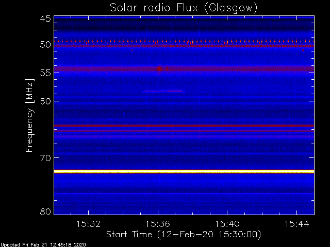Click the 45 frequency tick label
The height and width of the screenshot is (247, 330).
pos(45,19)
